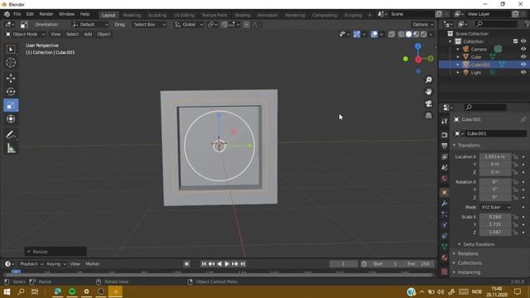Expand the Collections panel
Viewport: 530px width, 298px height.
point(470,263)
